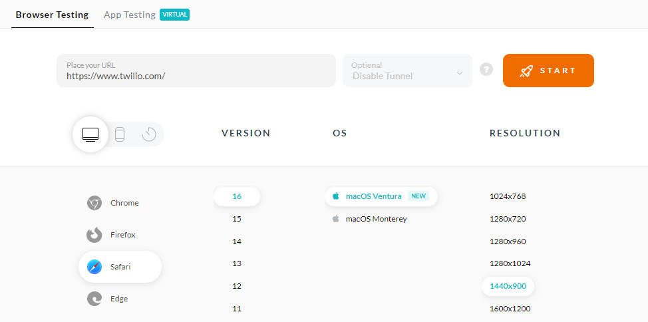The width and height of the screenshot is (648, 322).
Task: Choose 1024x768 resolution
Action: pyautogui.click(x=508, y=196)
